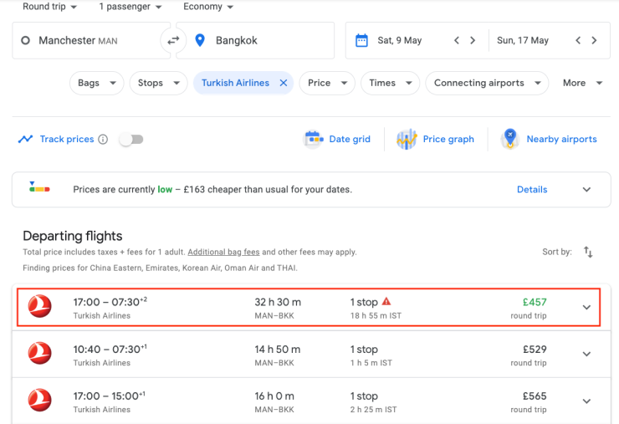Screen dimensions: 619x424
Task: Open the Economy class dropdown
Action: pyautogui.click(x=208, y=7)
